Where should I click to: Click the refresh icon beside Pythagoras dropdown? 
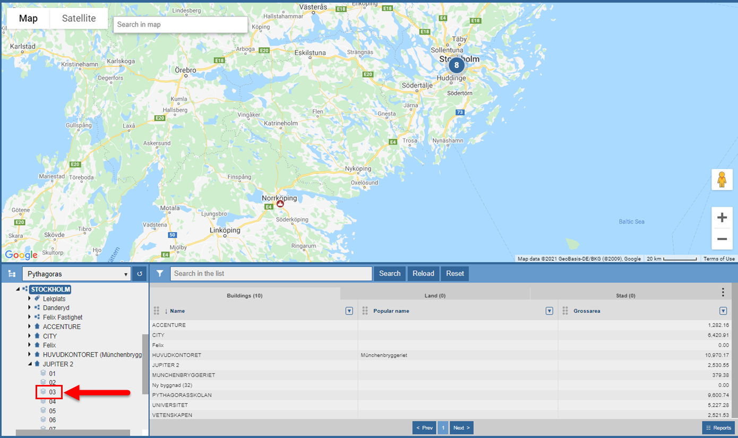click(140, 274)
